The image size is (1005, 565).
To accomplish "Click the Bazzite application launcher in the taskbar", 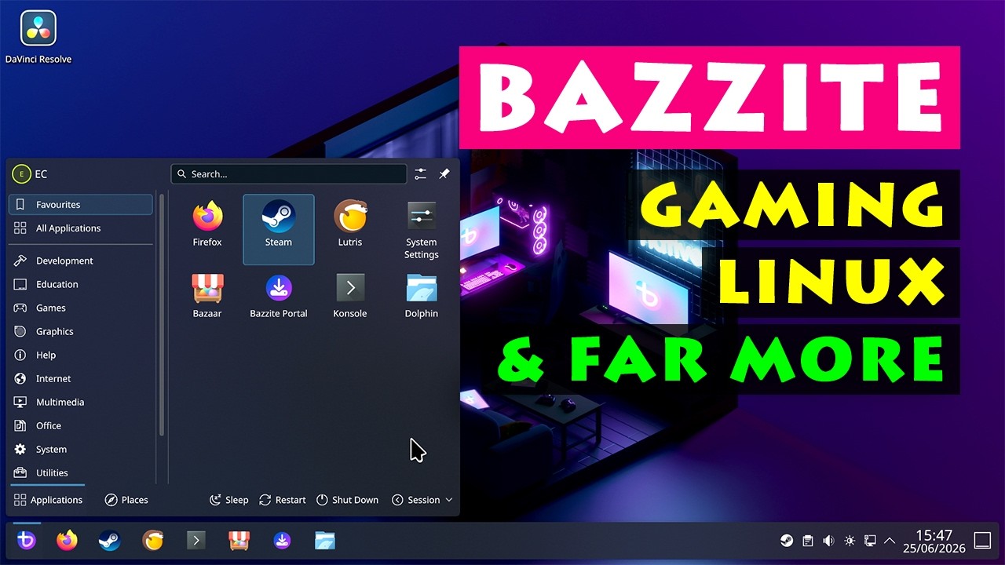I will pos(27,540).
